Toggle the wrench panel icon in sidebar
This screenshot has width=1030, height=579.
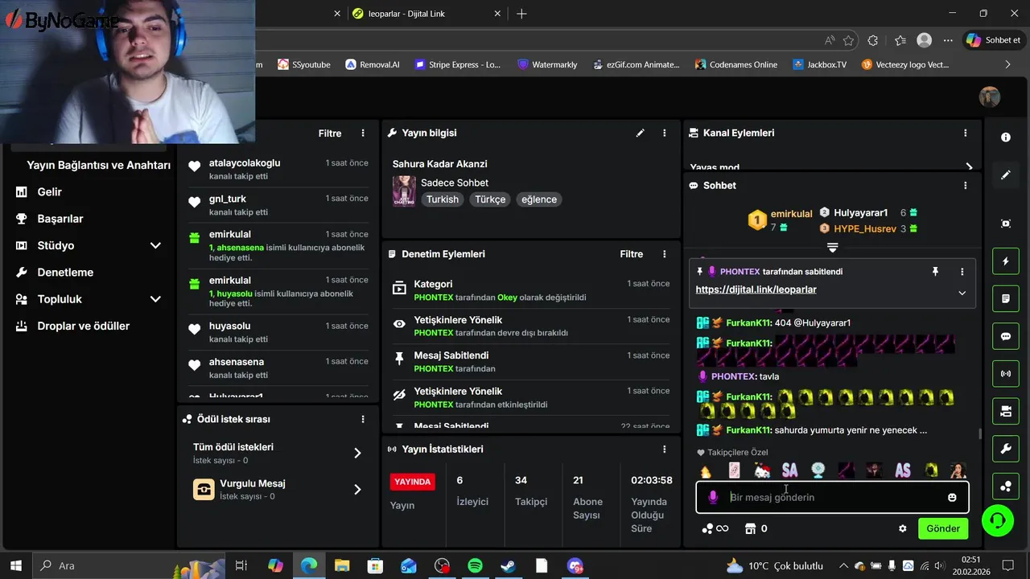point(1006,449)
